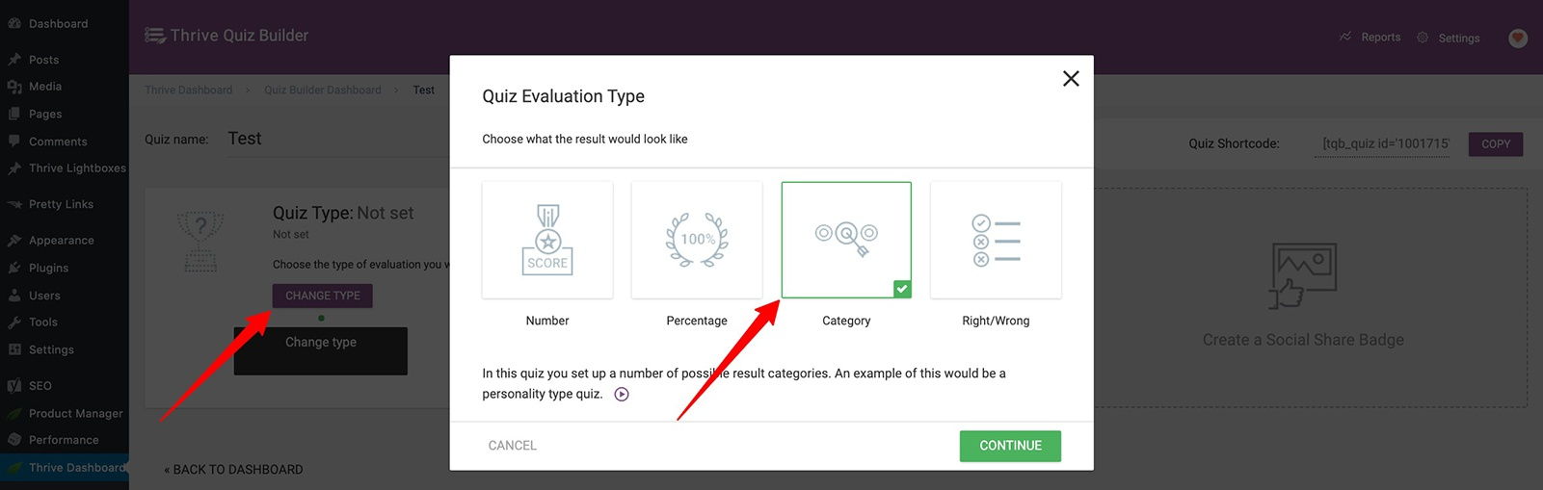Click the Users person icon
The height and width of the screenshot is (490, 1543).
pos(14,296)
